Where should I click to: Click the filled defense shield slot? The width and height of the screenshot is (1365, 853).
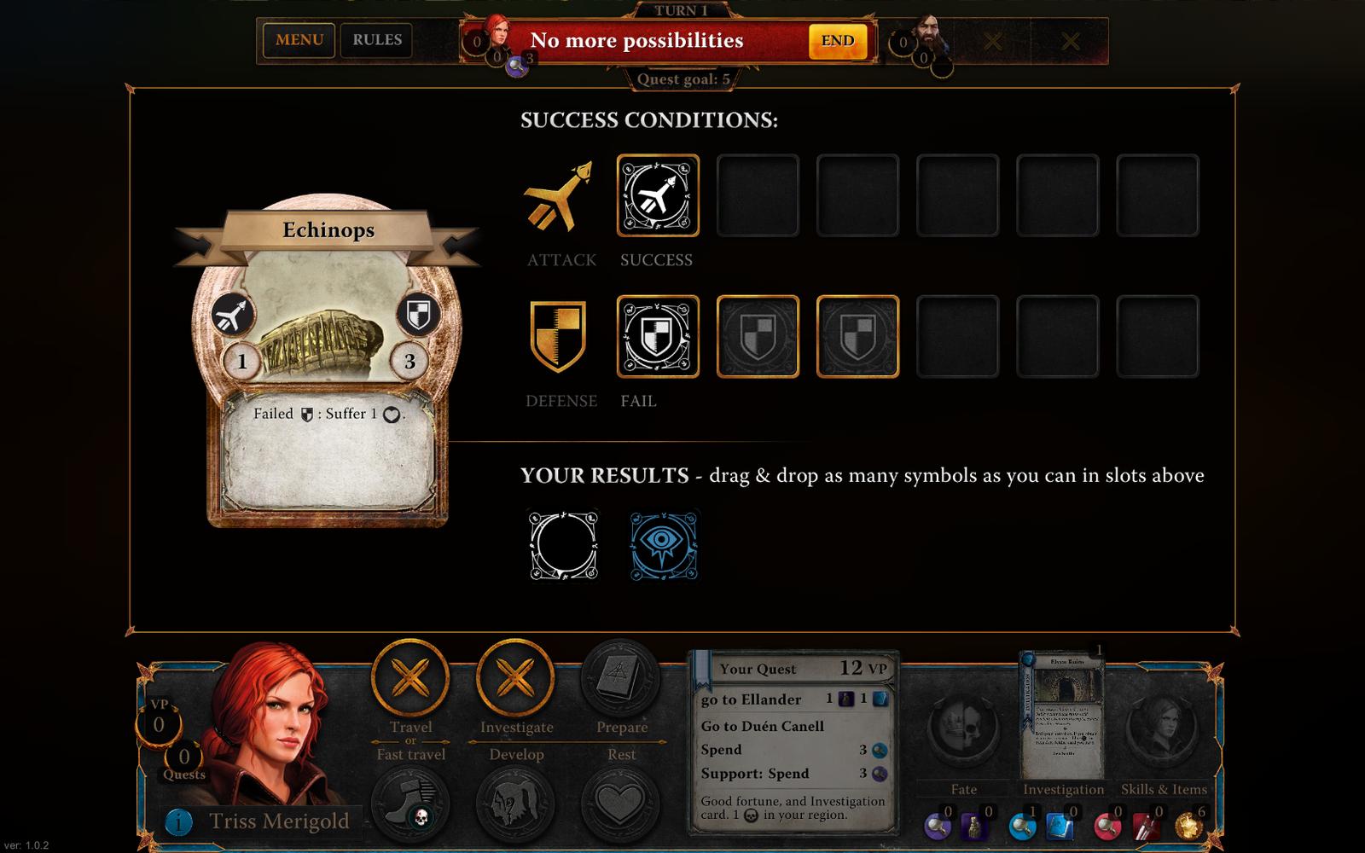click(658, 336)
